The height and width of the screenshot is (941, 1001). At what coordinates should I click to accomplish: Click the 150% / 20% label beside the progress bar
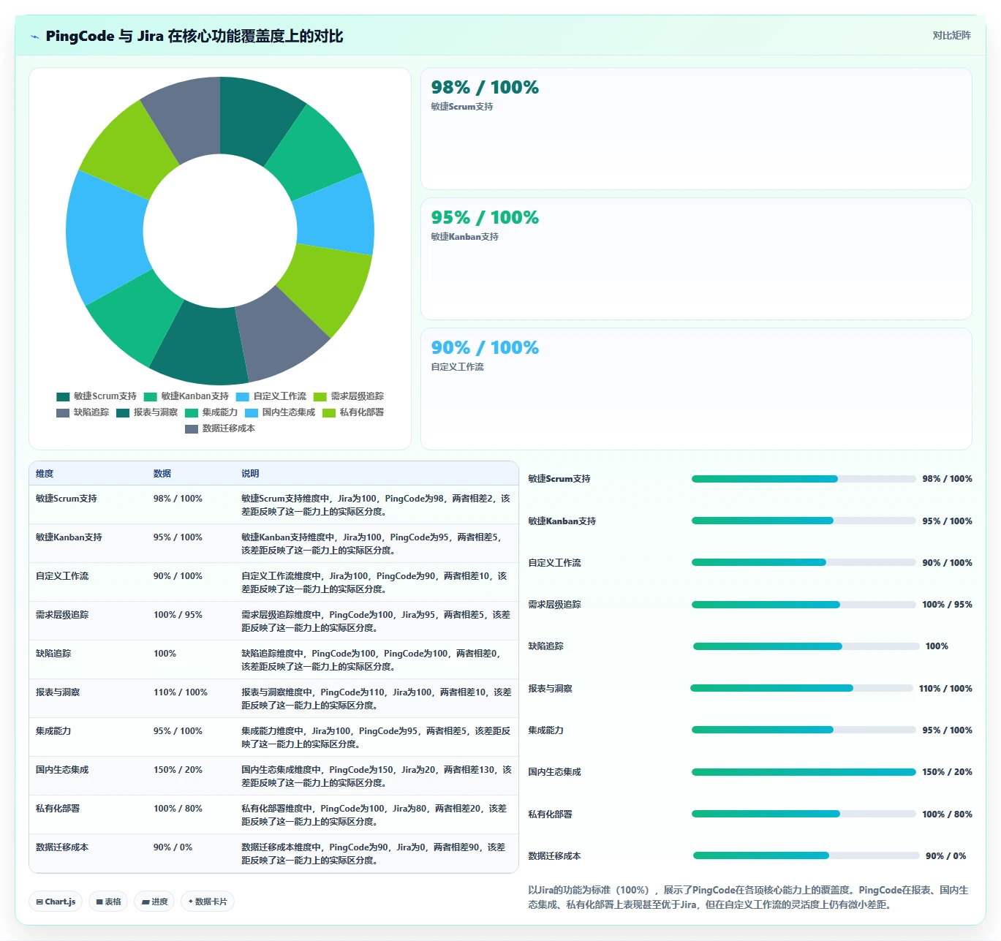click(947, 772)
